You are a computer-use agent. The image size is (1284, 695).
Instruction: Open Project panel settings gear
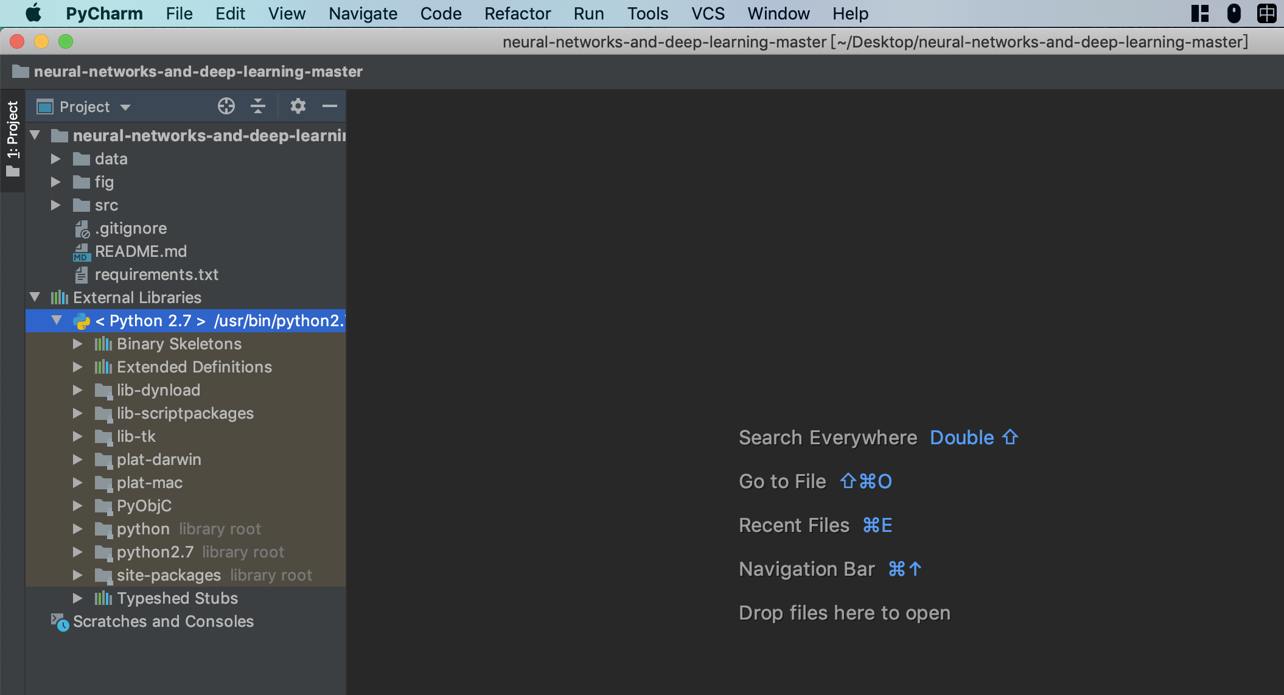[298, 107]
